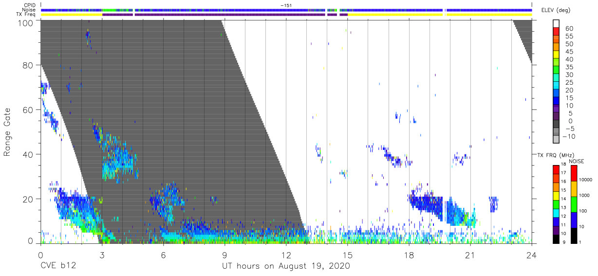The height and width of the screenshot is (276, 598).
Task: Click the -151 CPID value
Action: tap(286, 5)
